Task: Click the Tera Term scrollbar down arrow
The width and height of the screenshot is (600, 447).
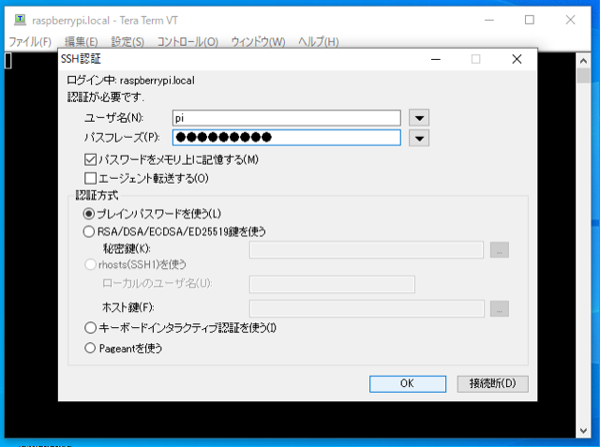Action: pos(583,431)
